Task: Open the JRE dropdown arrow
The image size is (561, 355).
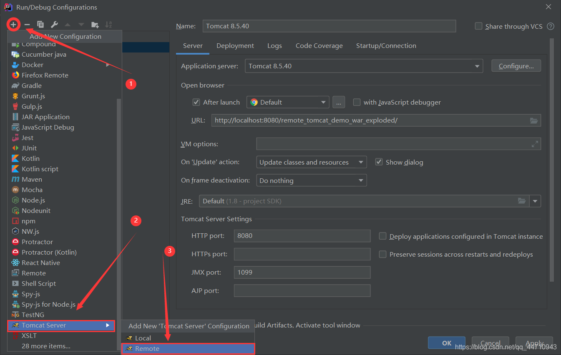Action: pos(535,201)
